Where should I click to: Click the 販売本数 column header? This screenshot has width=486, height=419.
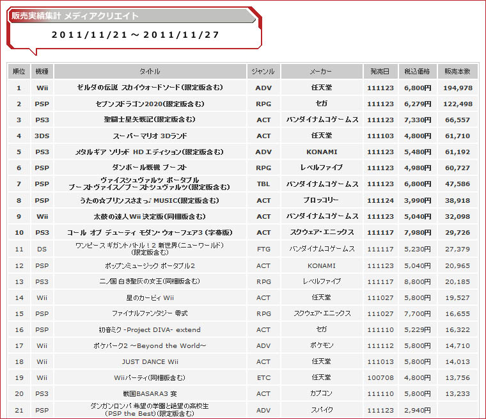click(457, 72)
